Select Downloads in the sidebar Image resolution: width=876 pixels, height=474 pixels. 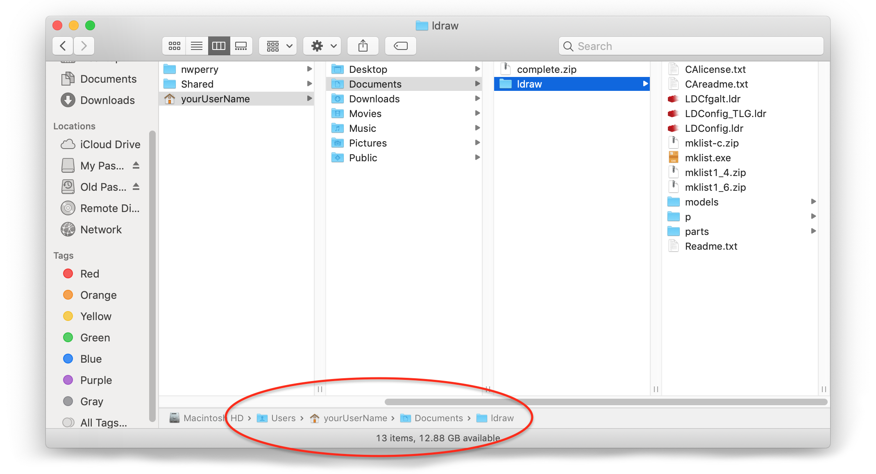(107, 100)
